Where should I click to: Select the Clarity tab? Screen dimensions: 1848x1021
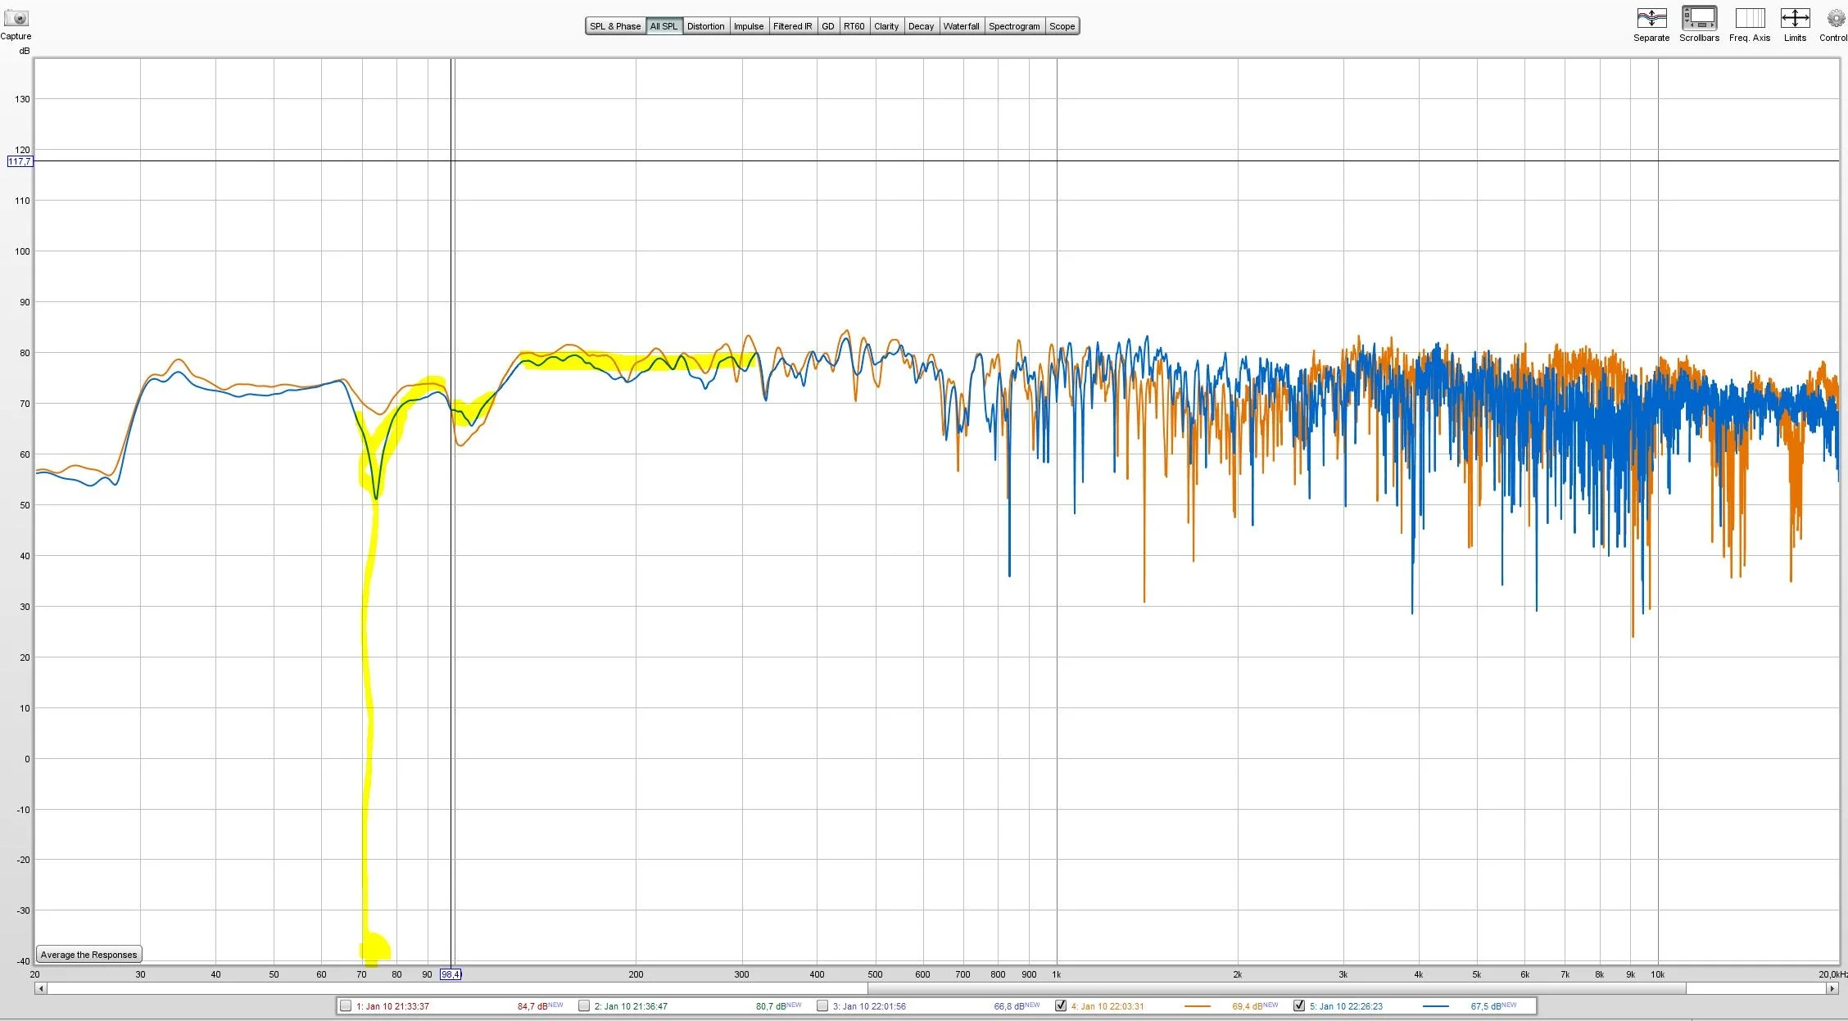pyautogui.click(x=886, y=26)
